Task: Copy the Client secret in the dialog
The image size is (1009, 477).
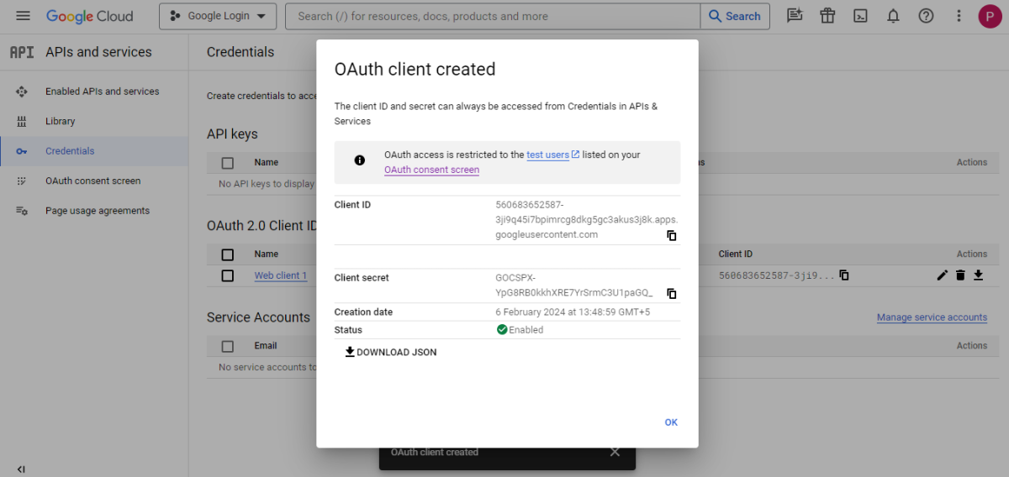Action: tap(672, 293)
